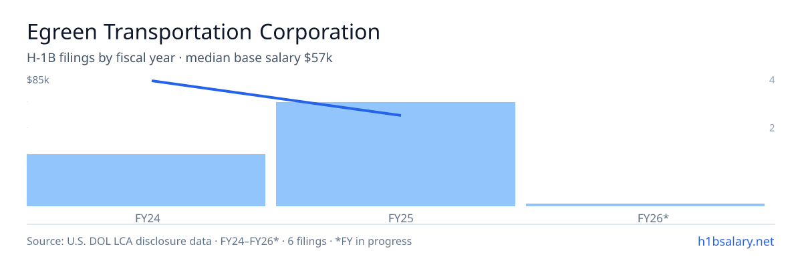Click the '6 filings' footer text
Image resolution: width=802 pixels, height=267 pixels.
click(305, 241)
